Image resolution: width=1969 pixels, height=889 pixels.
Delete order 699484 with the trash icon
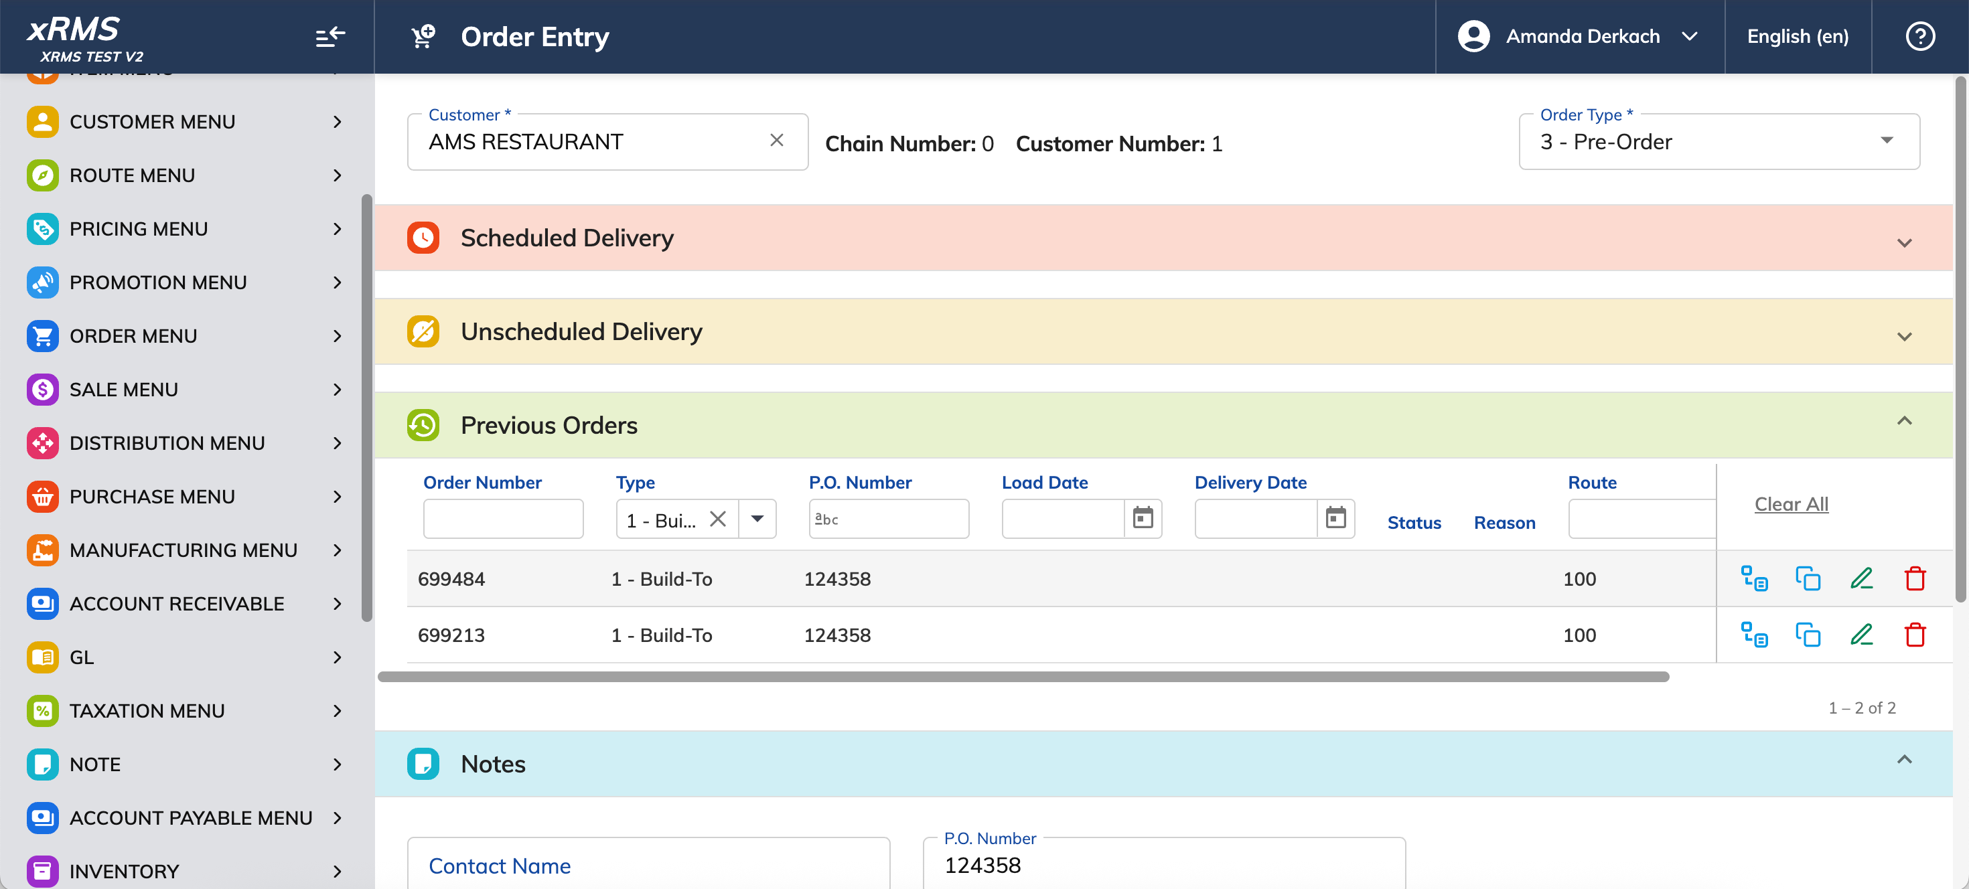[1915, 579]
